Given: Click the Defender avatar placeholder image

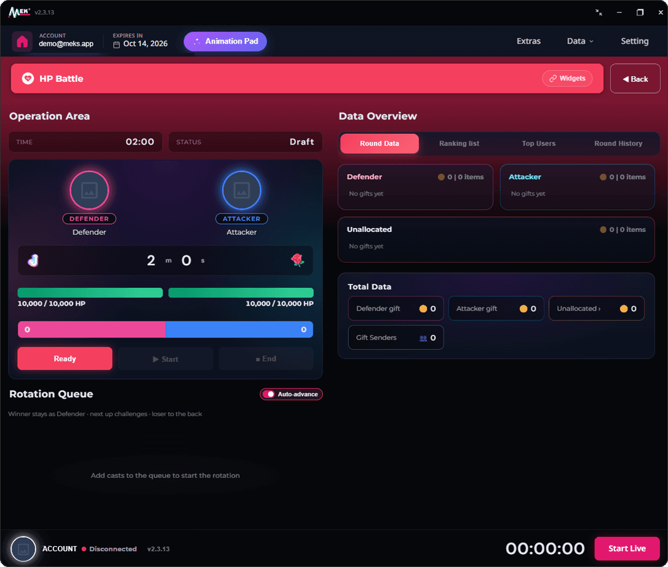Looking at the screenshot, I should [89, 190].
